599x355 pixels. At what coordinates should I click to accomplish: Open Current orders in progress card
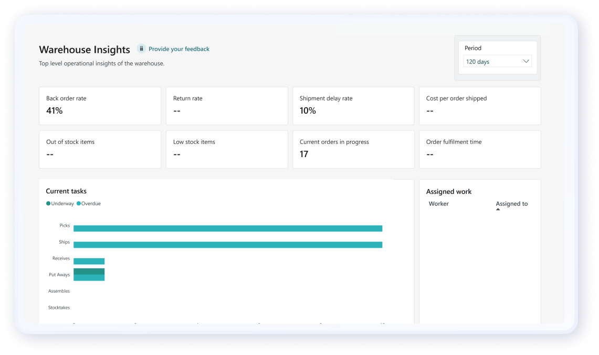pyautogui.click(x=353, y=149)
